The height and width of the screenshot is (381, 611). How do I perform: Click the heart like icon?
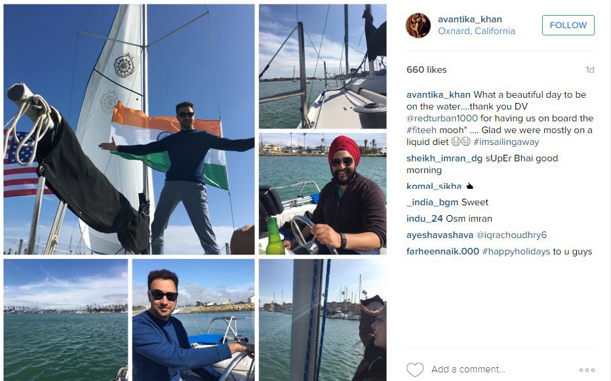[x=414, y=369]
